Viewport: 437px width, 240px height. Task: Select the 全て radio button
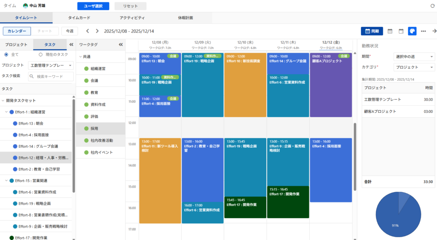(x=6, y=54)
